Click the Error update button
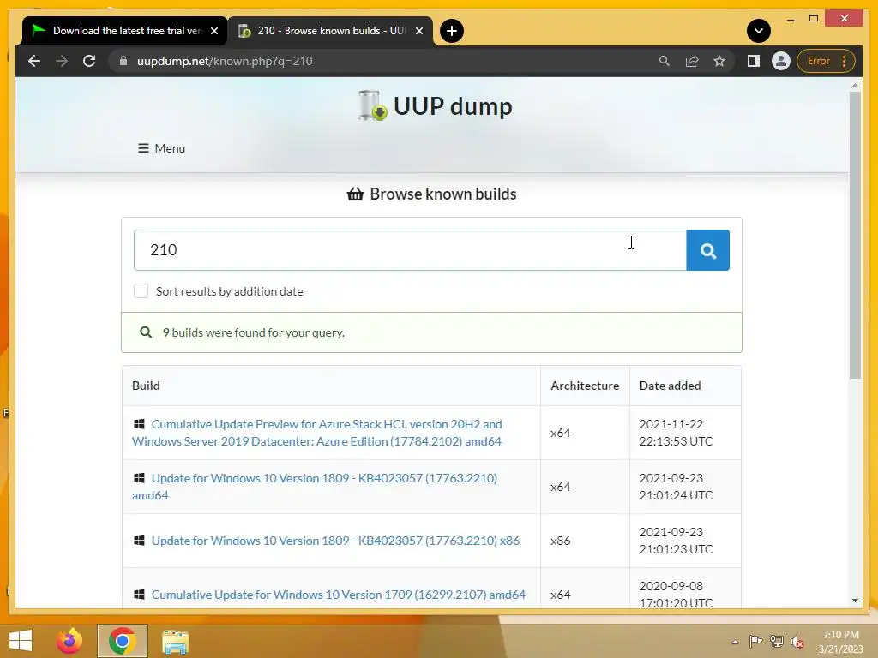This screenshot has height=658, width=878. [826, 61]
